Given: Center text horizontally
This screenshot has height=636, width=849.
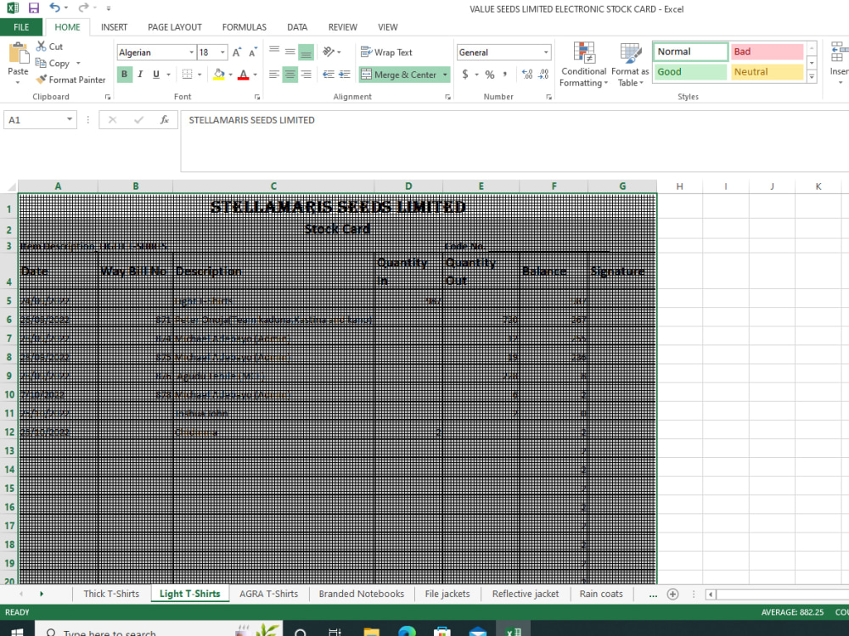Looking at the screenshot, I should tap(290, 74).
